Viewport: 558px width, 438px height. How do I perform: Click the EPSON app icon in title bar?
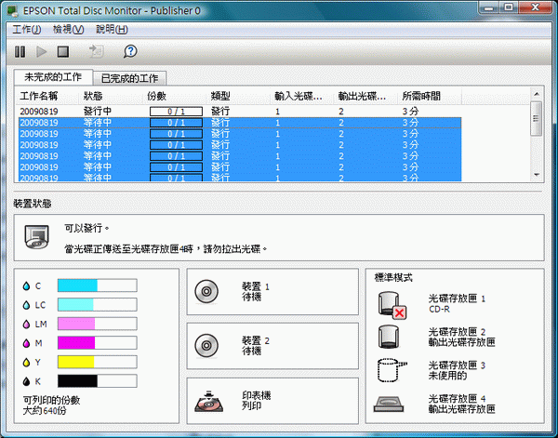[x=13, y=11]
